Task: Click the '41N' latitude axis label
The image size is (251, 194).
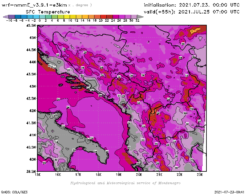Action: (32, 135)
